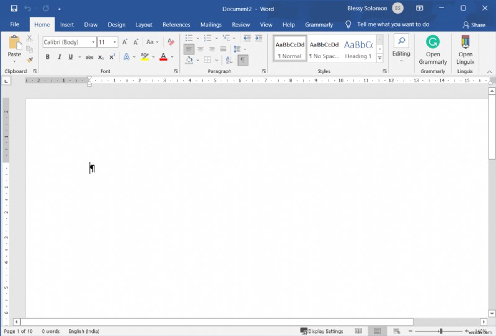Apply strikethrough formatting
The image size is (496, 336).
point(89,57)
